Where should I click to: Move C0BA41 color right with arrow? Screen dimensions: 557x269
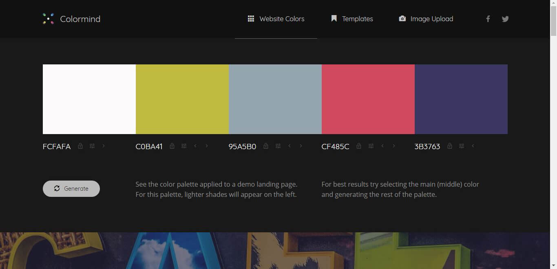(207, 146)
